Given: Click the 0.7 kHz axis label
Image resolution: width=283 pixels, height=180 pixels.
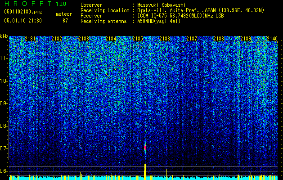Looking at the screenshot, I should pyautogui.click(x=4, y=148).
